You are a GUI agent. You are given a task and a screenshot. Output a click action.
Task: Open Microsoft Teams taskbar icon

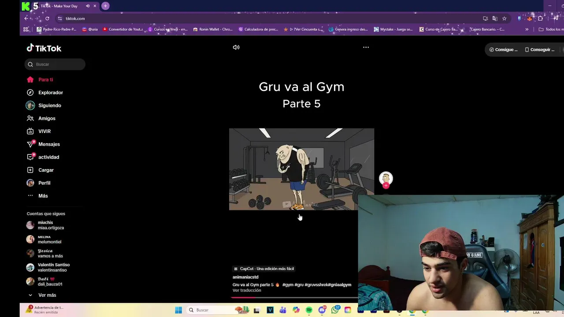pyautogui.click(x=283, y=310)
